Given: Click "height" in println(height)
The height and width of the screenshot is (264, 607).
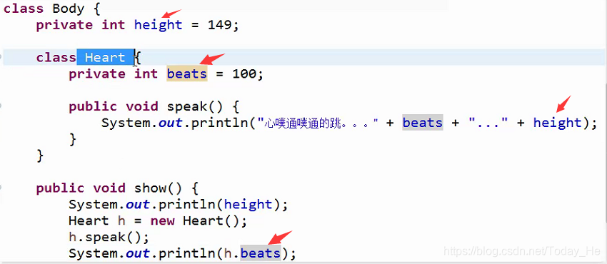Looking at the screenshot, I should [248, 205].
